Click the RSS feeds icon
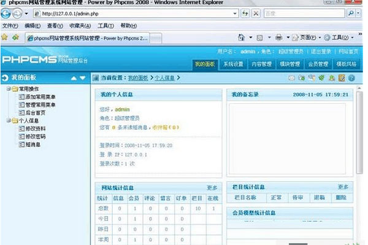The image size is (368, 245). (259, 37)
